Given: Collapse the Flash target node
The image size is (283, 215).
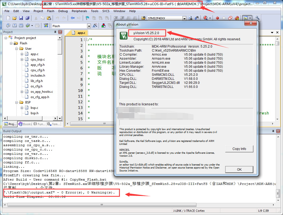Looking at the screenshot, I should point(11,43).
